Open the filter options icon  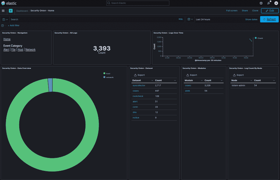pyautogui.click(x=3, y=26)
